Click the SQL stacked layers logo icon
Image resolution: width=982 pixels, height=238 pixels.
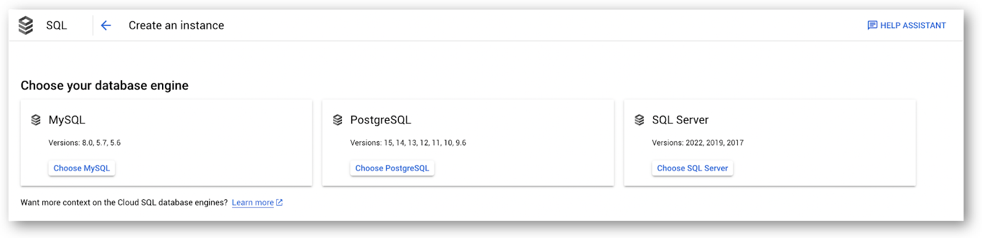26,25
